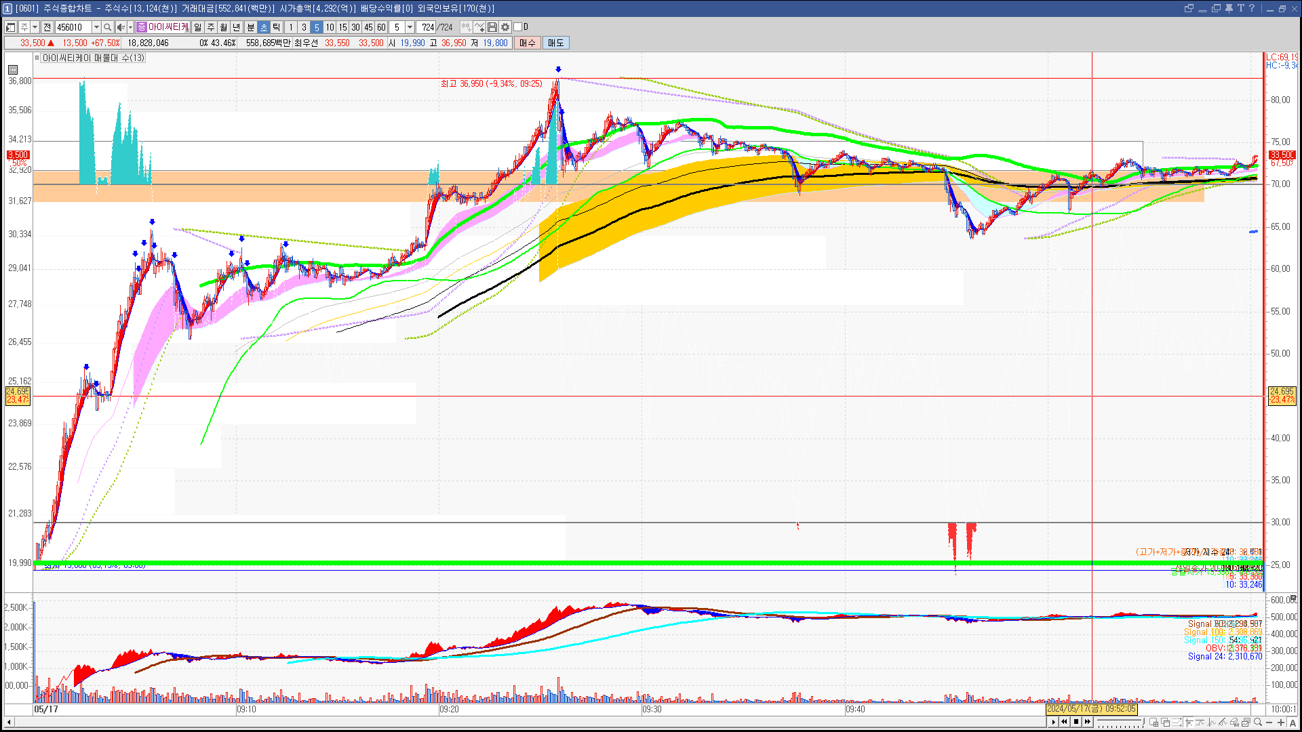
Task: Click the bottom magnifier zoom icon
Action: (x=1258, y=723)
